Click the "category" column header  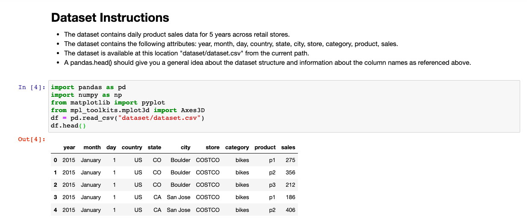coord(237,147)
